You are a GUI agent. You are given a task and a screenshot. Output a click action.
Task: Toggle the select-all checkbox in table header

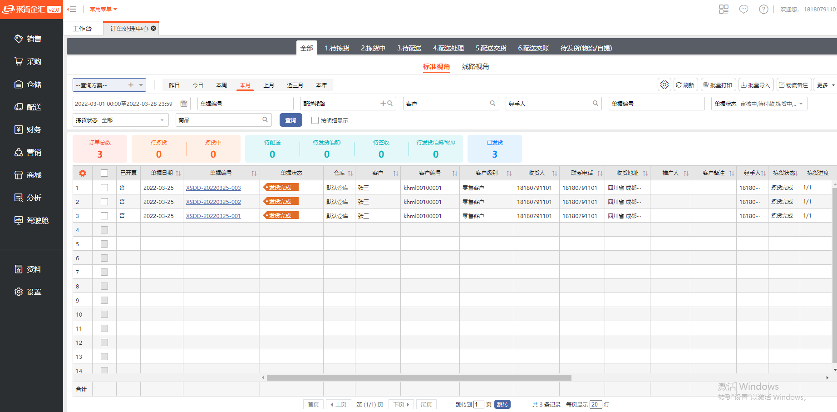tap(104, 173)
